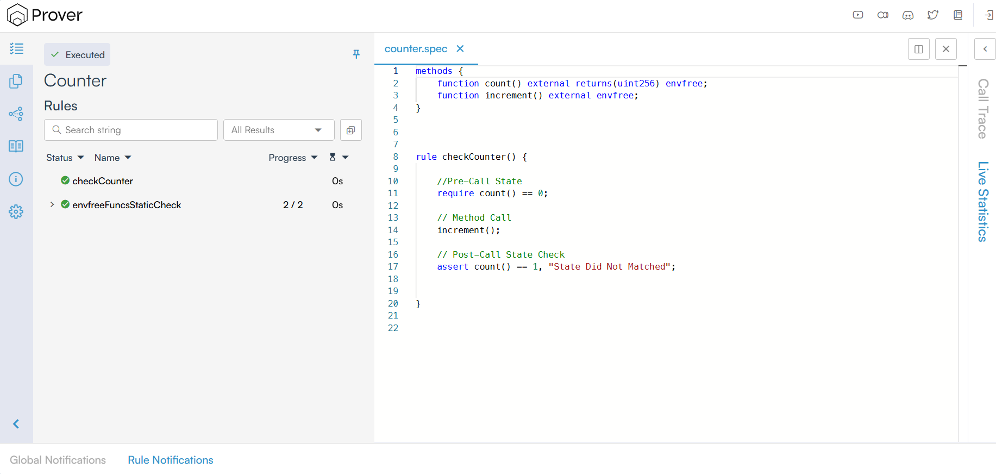996x474 pixels.
Task: Click the Twitter bird icon
Action: [933, 15]
